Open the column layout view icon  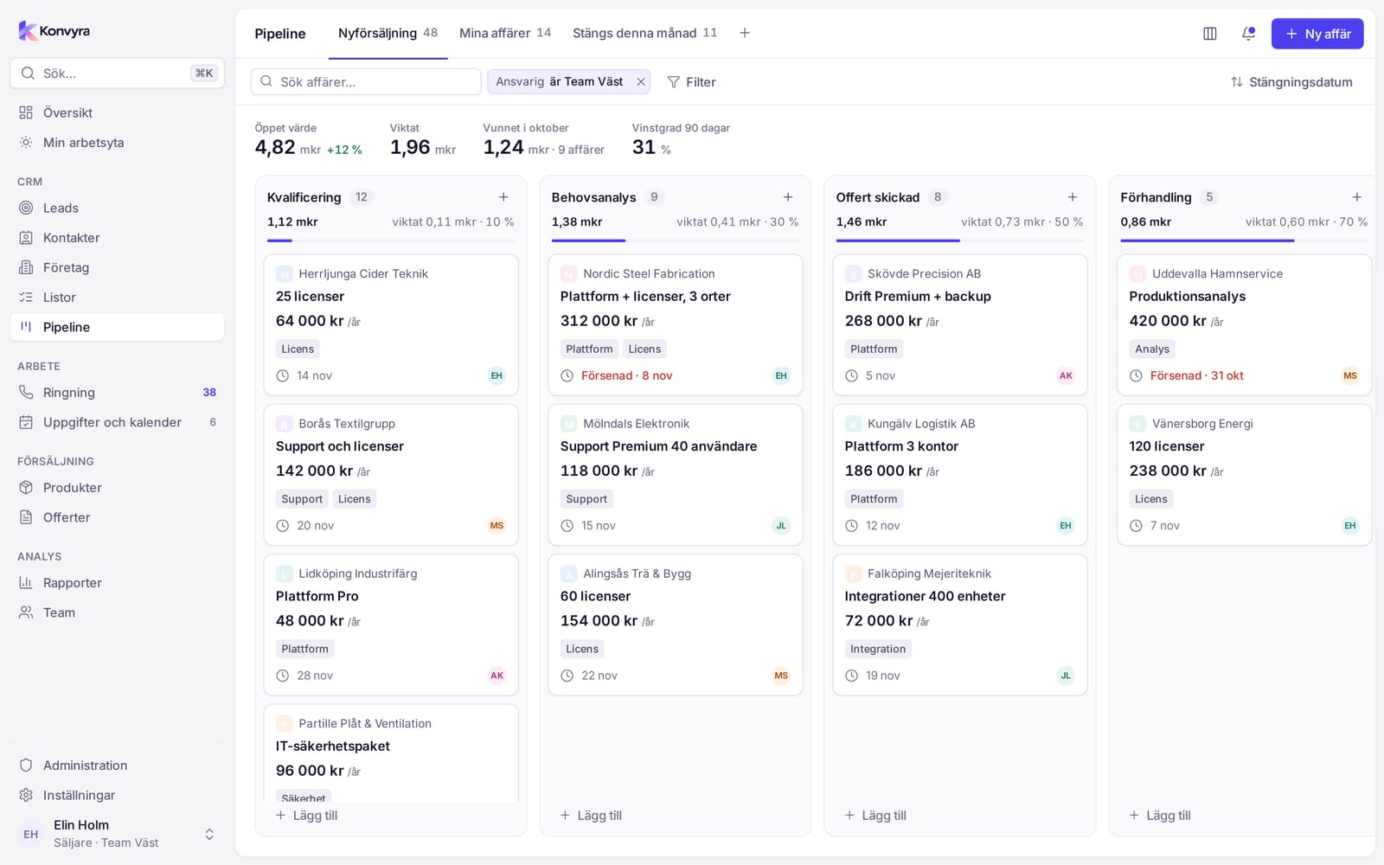1210,34
